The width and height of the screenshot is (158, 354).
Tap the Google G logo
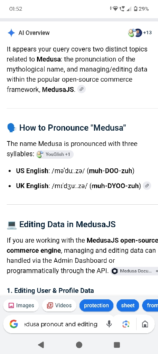point(14,324)
